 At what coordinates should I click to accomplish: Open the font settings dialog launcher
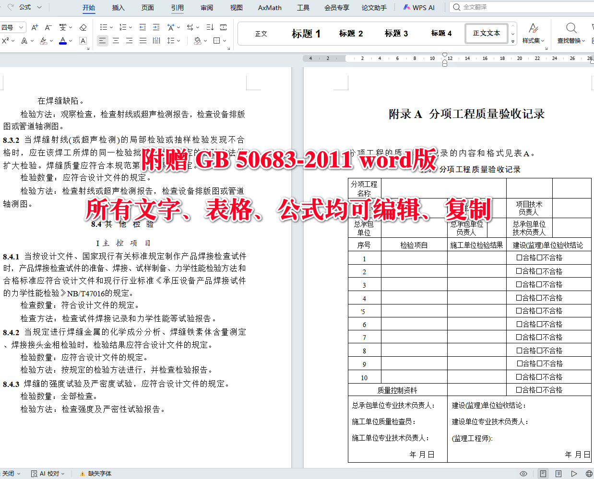tap(89, 48)
